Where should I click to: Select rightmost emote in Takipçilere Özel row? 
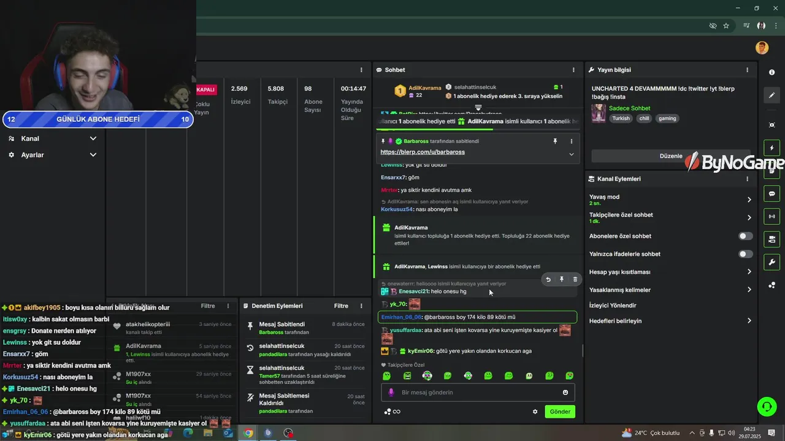click(570, 375)
